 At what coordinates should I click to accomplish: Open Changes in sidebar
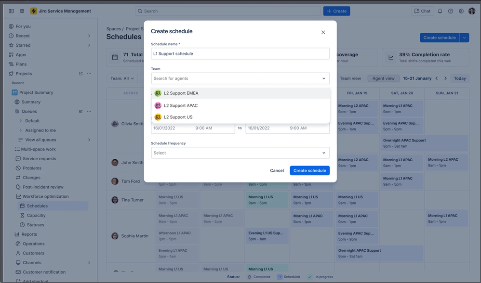(x=31, y=178)
